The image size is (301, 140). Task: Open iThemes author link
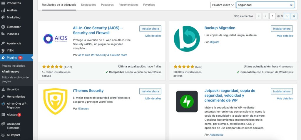83,109
